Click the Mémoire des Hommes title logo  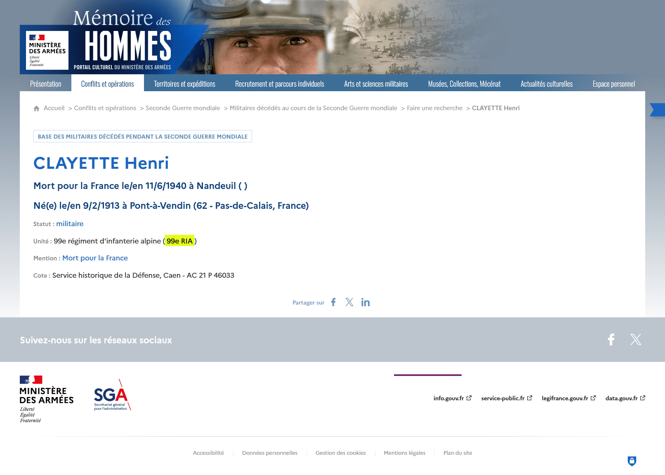pos(122,40)
